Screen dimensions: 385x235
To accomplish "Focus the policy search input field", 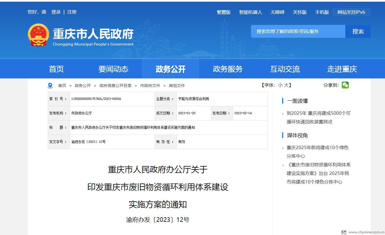I will coord(298,31).
